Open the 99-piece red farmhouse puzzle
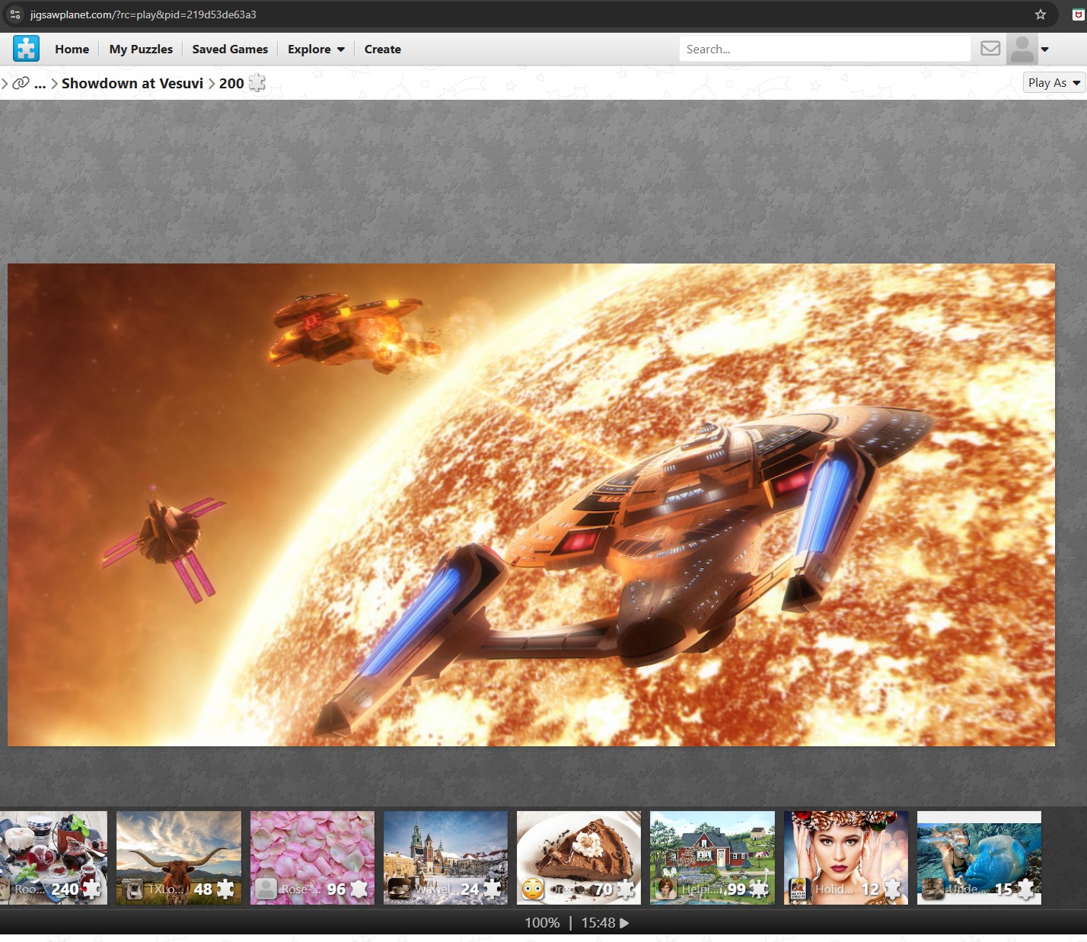The image size is (1087, 942). 712,857
